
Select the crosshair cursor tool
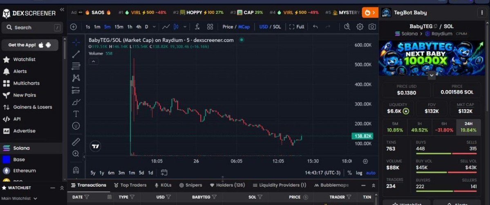[76, 42]
